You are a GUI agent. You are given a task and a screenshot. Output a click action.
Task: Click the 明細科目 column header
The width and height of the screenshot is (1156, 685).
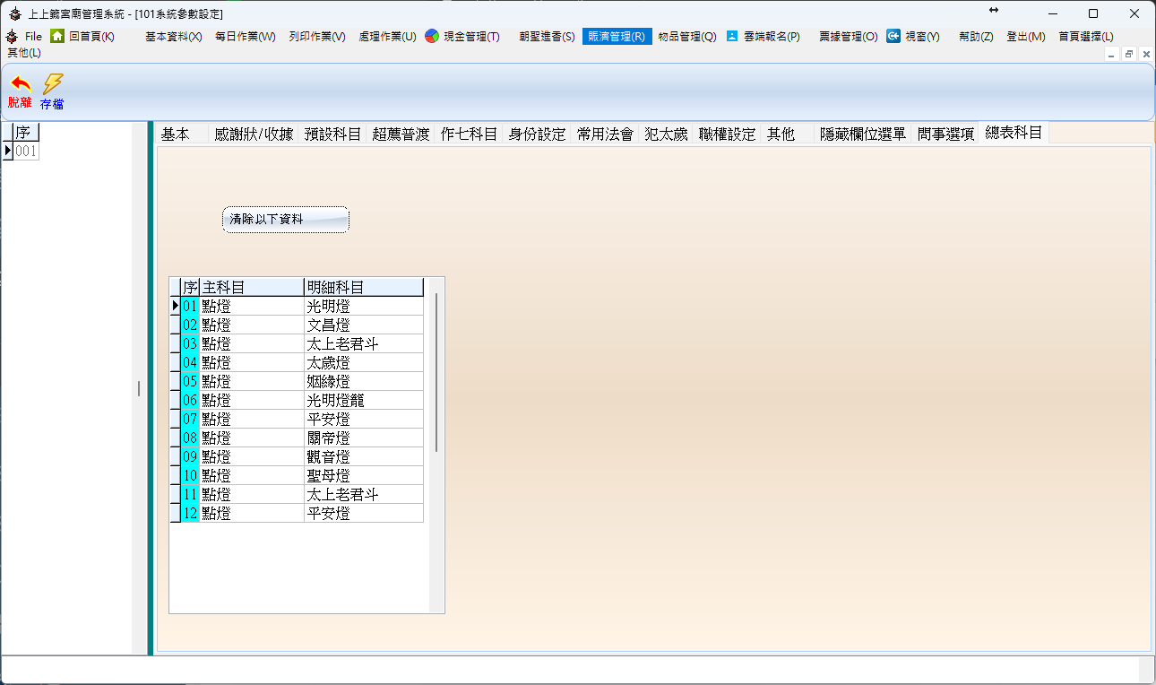click(x=363, y=287)
